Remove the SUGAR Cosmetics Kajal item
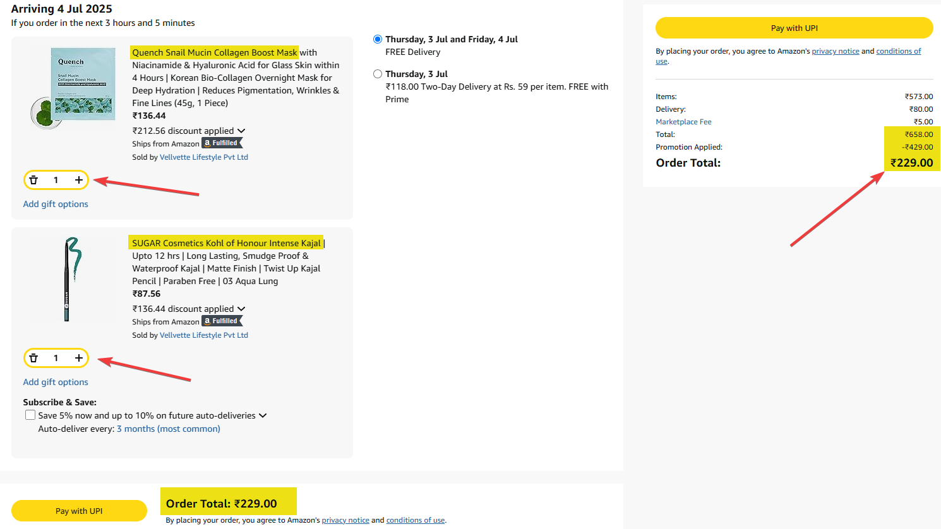Screen dimensions: 941x529 pyautogui.click(x=33, y=358)
